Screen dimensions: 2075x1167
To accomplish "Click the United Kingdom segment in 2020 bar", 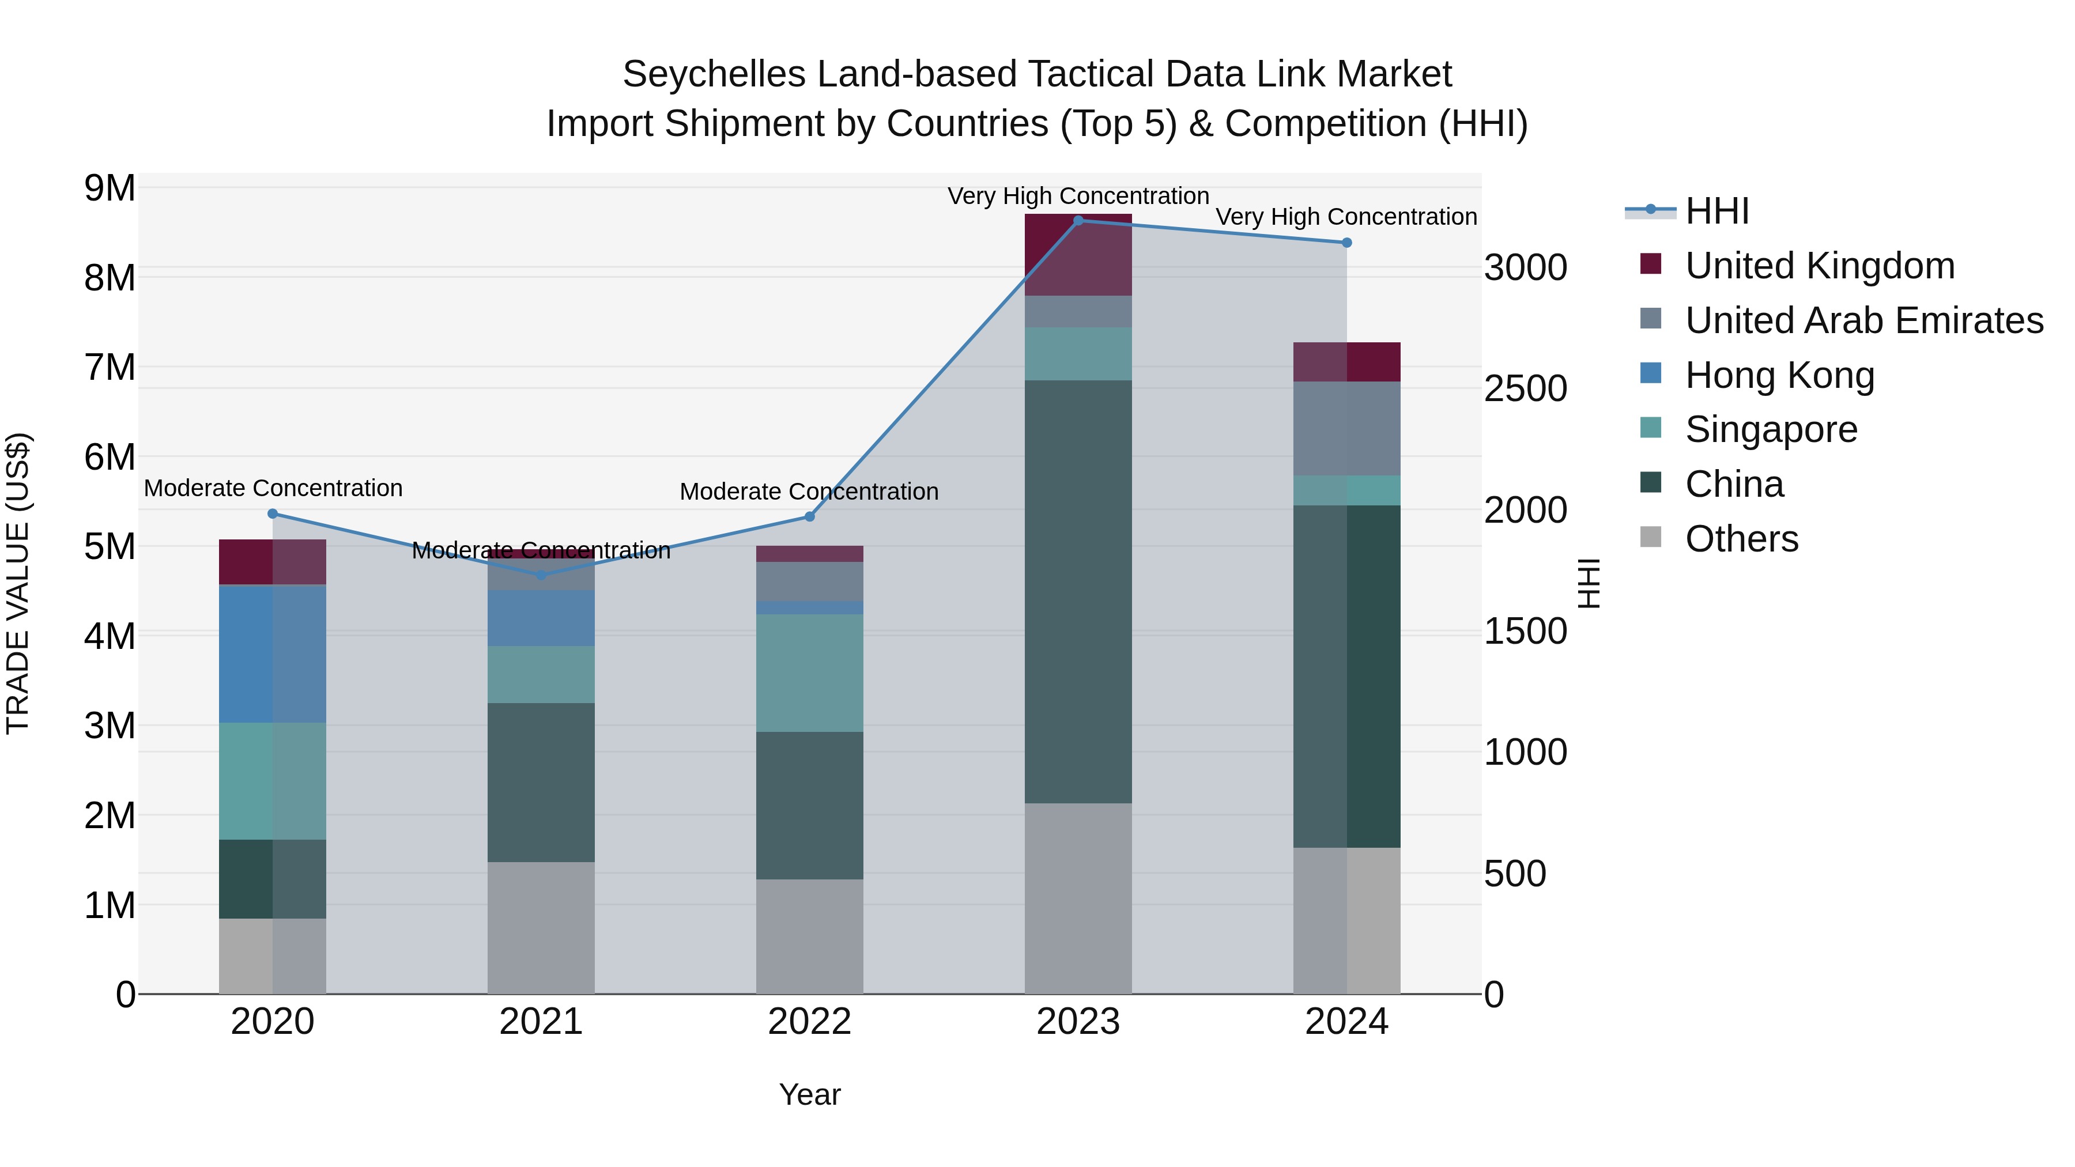I will pyautogui.click(x=272, y=562).
